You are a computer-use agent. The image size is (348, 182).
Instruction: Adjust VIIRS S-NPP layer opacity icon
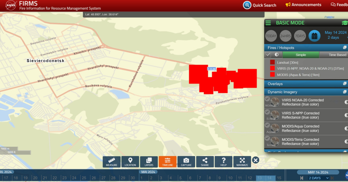click(346, 115)
